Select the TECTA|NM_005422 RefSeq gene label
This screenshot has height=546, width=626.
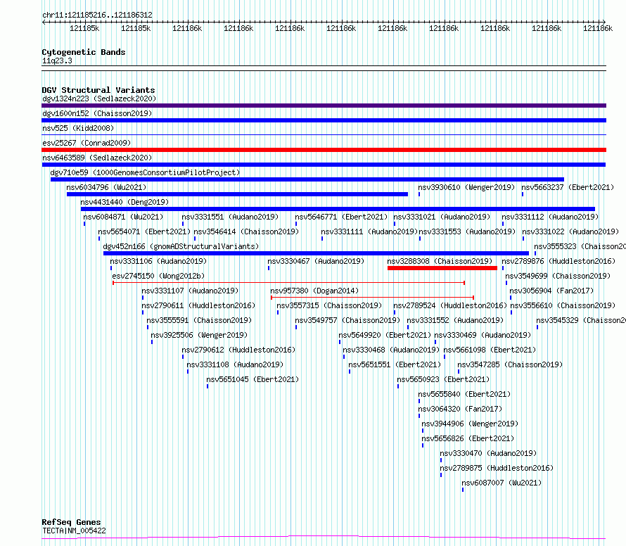pos(74,531)
